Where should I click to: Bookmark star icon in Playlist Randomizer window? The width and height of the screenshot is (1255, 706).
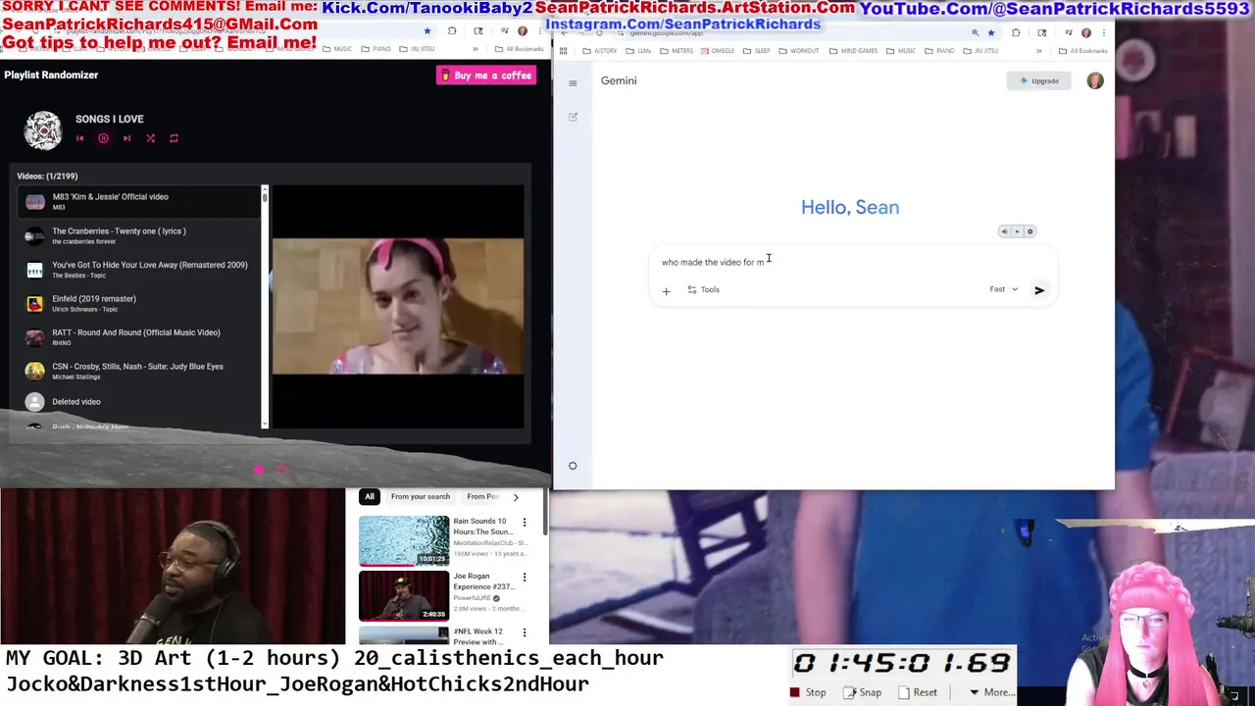point(427,31)
